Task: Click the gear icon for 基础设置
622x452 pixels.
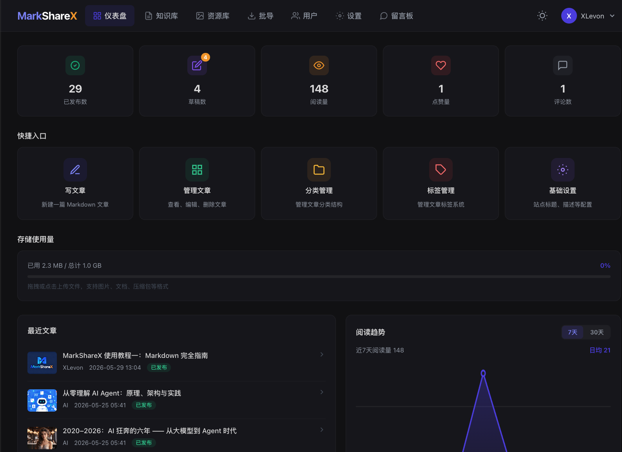Action: (x=563, y=170)
